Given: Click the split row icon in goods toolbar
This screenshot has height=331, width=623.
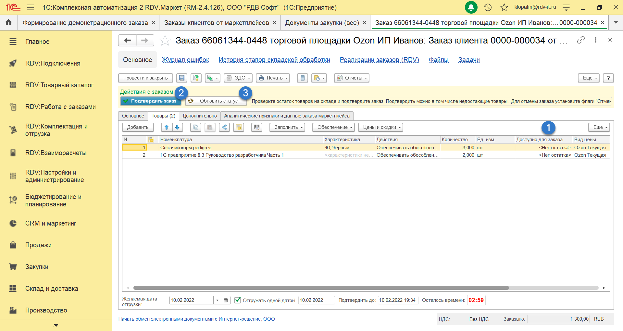Looking at the screenshot, I should point(224,127).
